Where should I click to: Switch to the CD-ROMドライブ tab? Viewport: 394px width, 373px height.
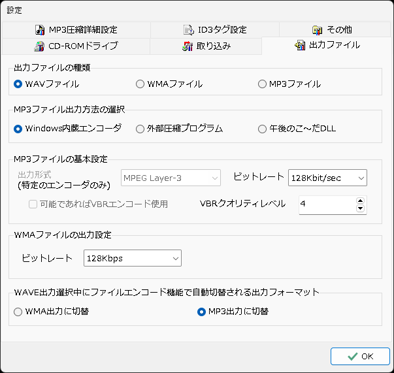(76, 46)
